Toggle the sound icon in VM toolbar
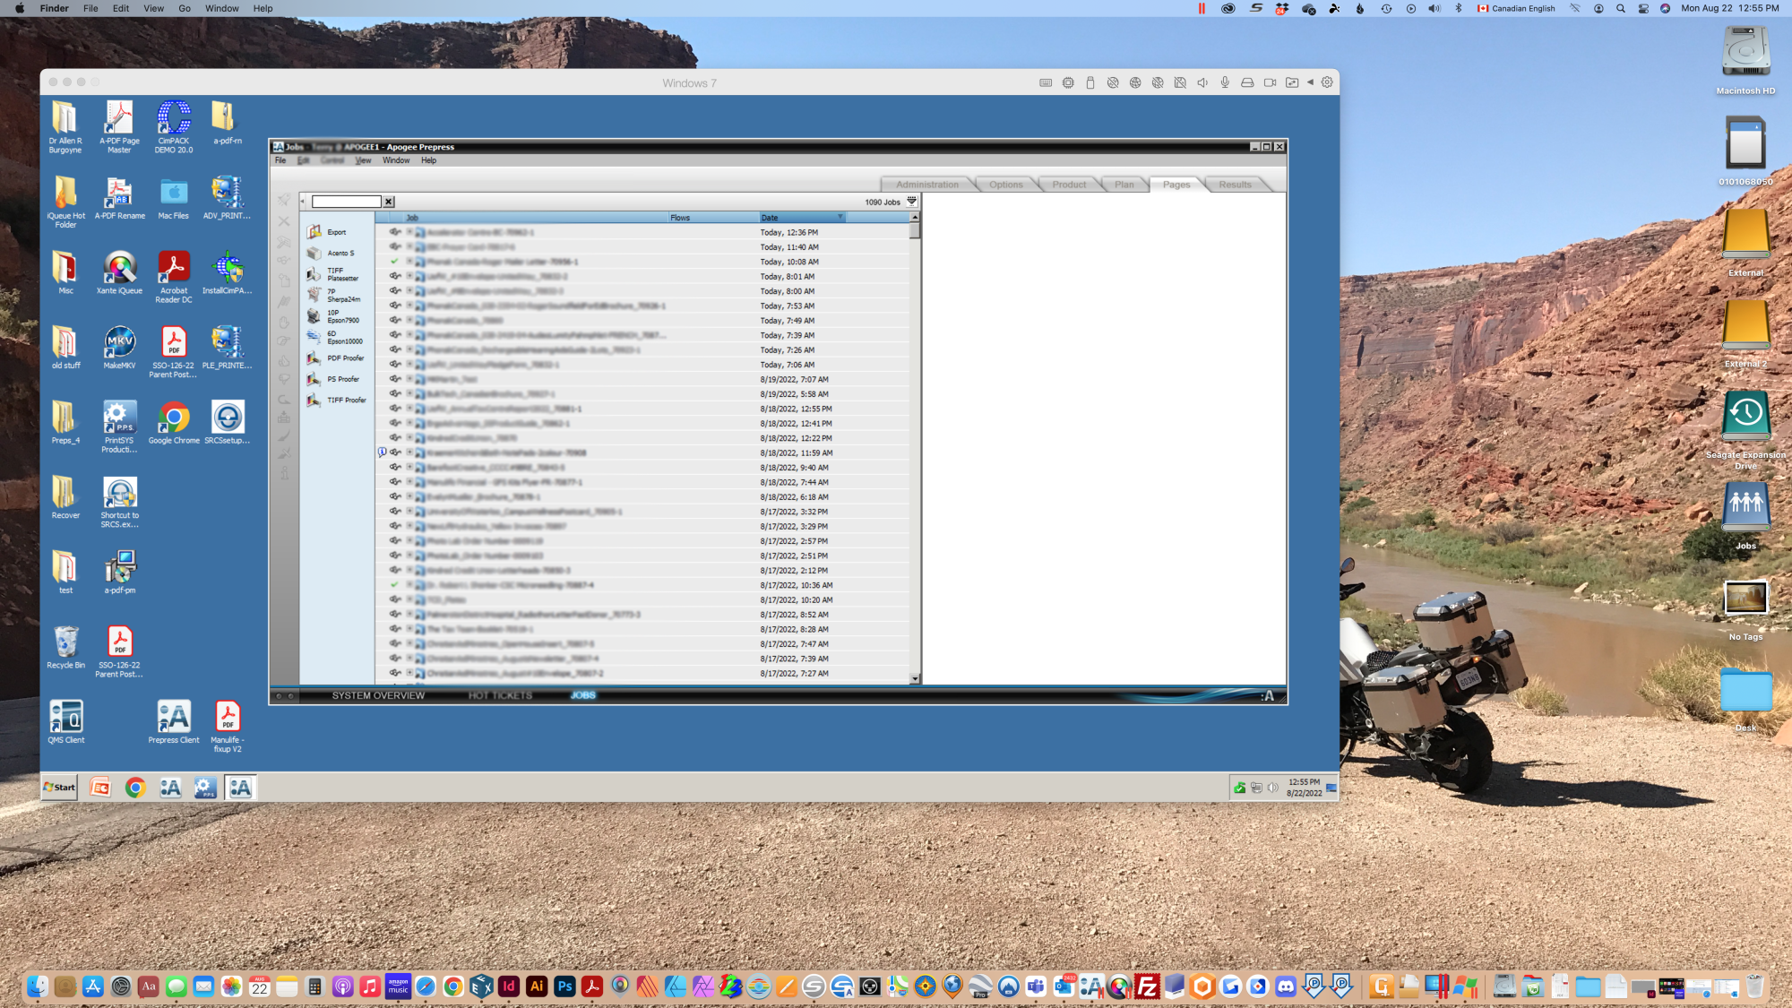 click(x=1202, y=82)
